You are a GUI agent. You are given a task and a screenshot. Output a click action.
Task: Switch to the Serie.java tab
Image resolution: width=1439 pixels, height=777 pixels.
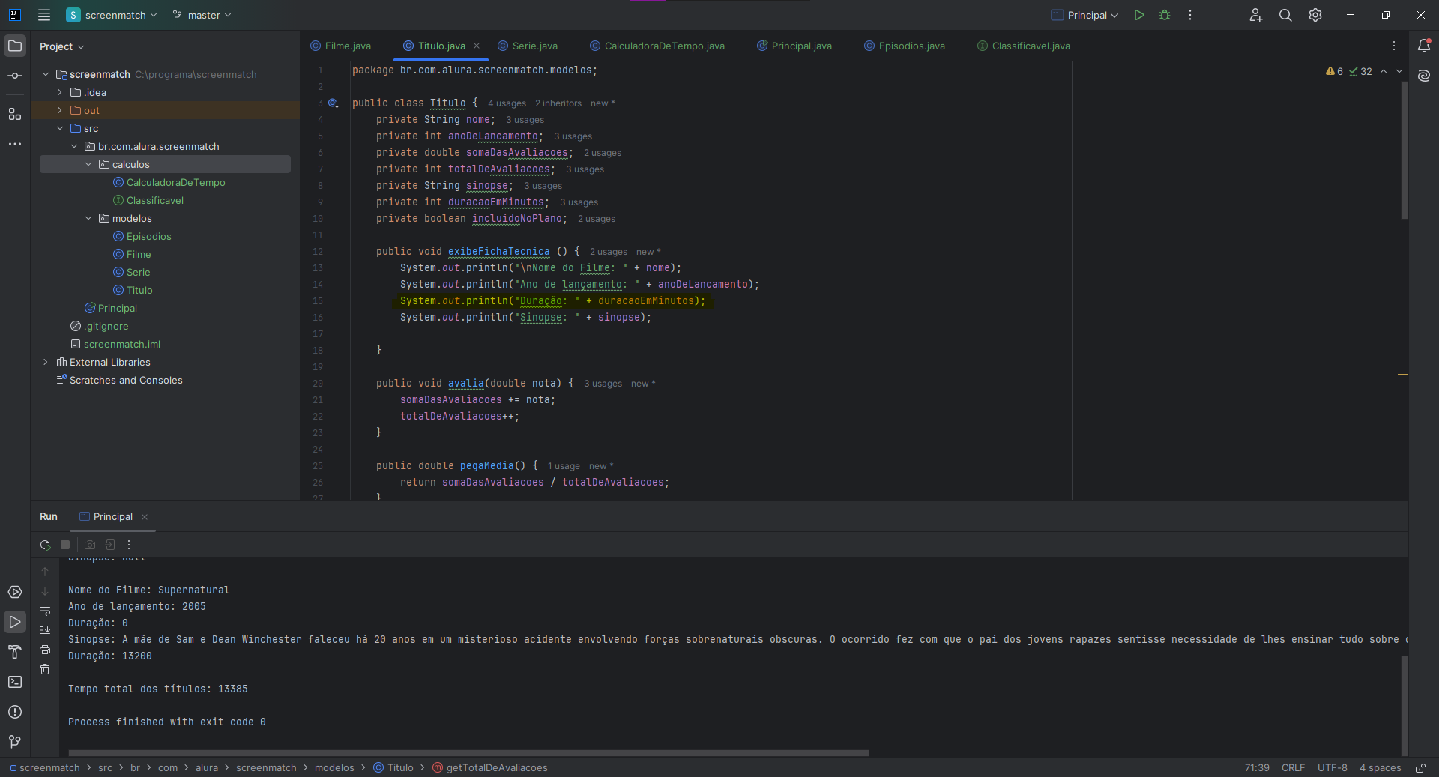click(528, 46)
